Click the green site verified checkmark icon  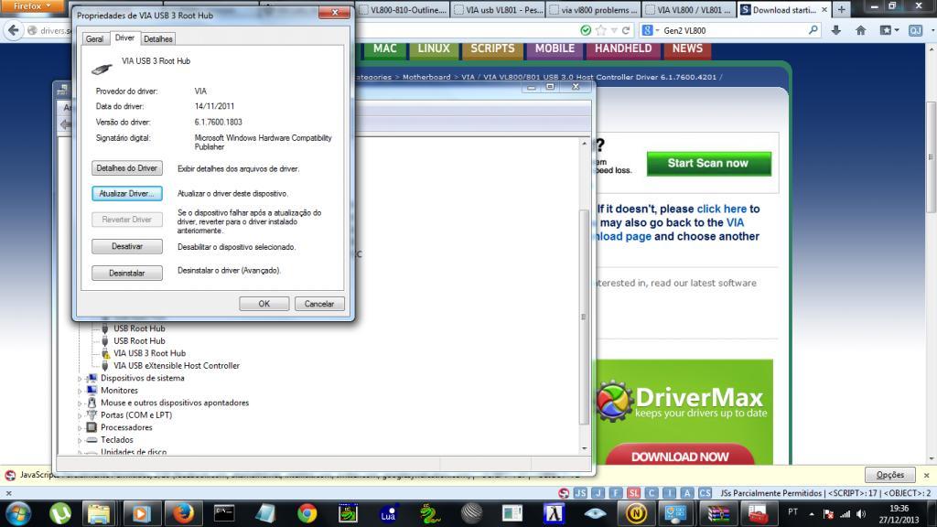pos(586,30)
